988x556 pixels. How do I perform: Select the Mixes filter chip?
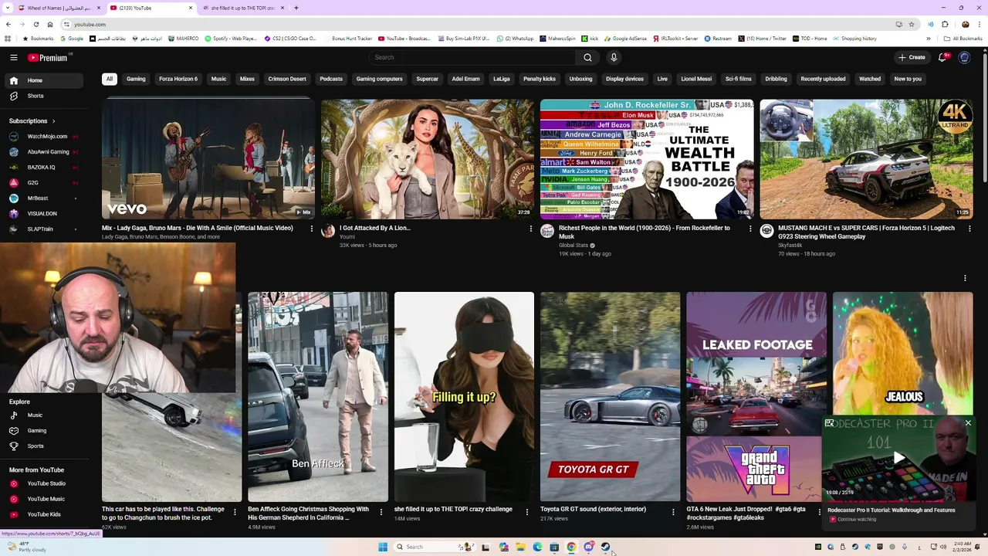coord(247,79)
